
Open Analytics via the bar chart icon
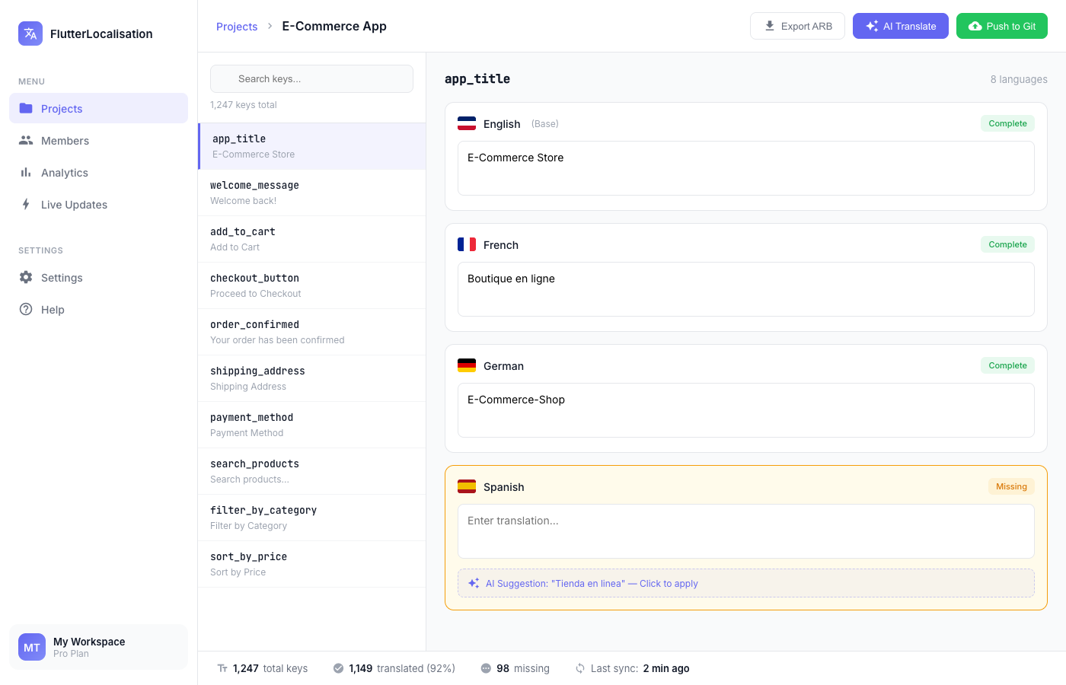27,172
